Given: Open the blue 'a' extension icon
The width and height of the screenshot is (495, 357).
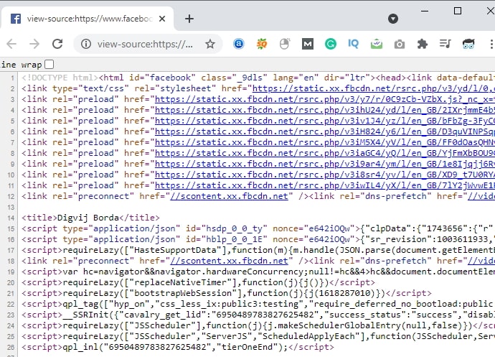Looking at the screenshot, I should click(x=239, y=44).
